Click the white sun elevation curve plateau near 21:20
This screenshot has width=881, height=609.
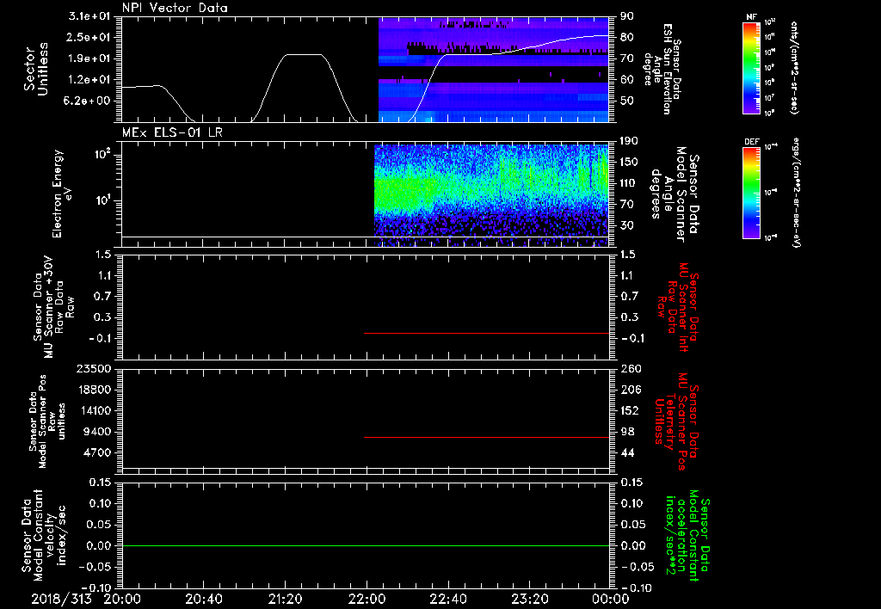304,54
